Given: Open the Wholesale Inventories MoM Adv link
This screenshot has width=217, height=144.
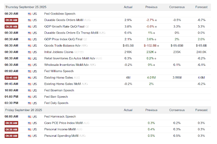Looking at the screenshot, I should coord(67,65).
